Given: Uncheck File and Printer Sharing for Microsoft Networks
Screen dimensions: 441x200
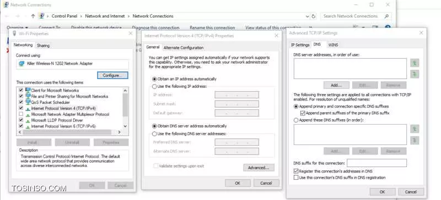Looking at the screenshot, I should [21, 96].
